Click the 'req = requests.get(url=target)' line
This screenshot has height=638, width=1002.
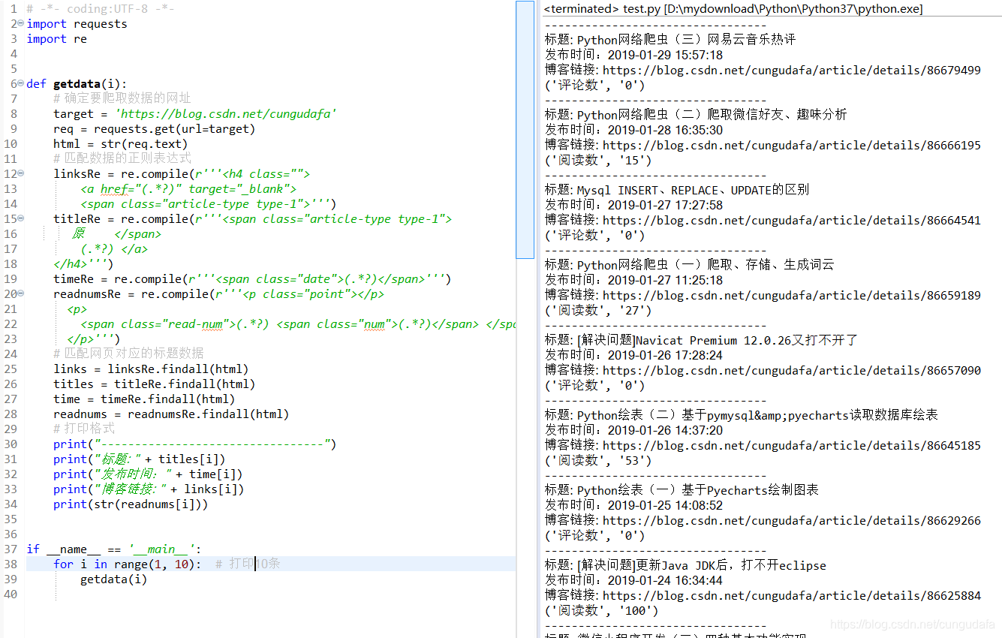click(x=155, y=129)
